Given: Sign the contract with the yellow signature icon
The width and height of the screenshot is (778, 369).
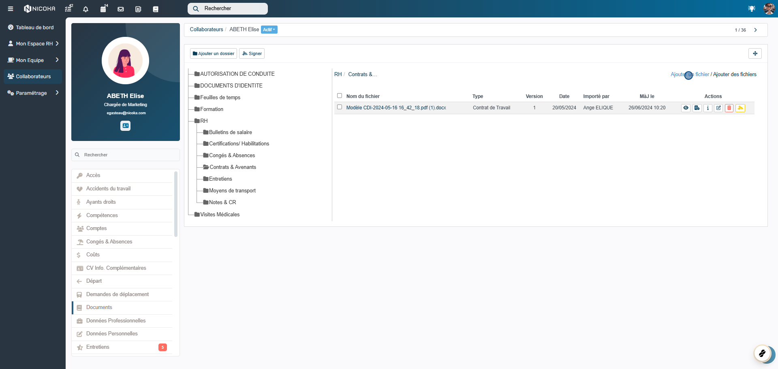Looking at the screenshot, I should [x=740, y=108].
